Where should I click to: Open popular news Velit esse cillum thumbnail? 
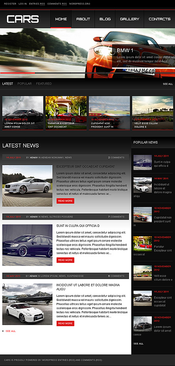tap(142, 273)
